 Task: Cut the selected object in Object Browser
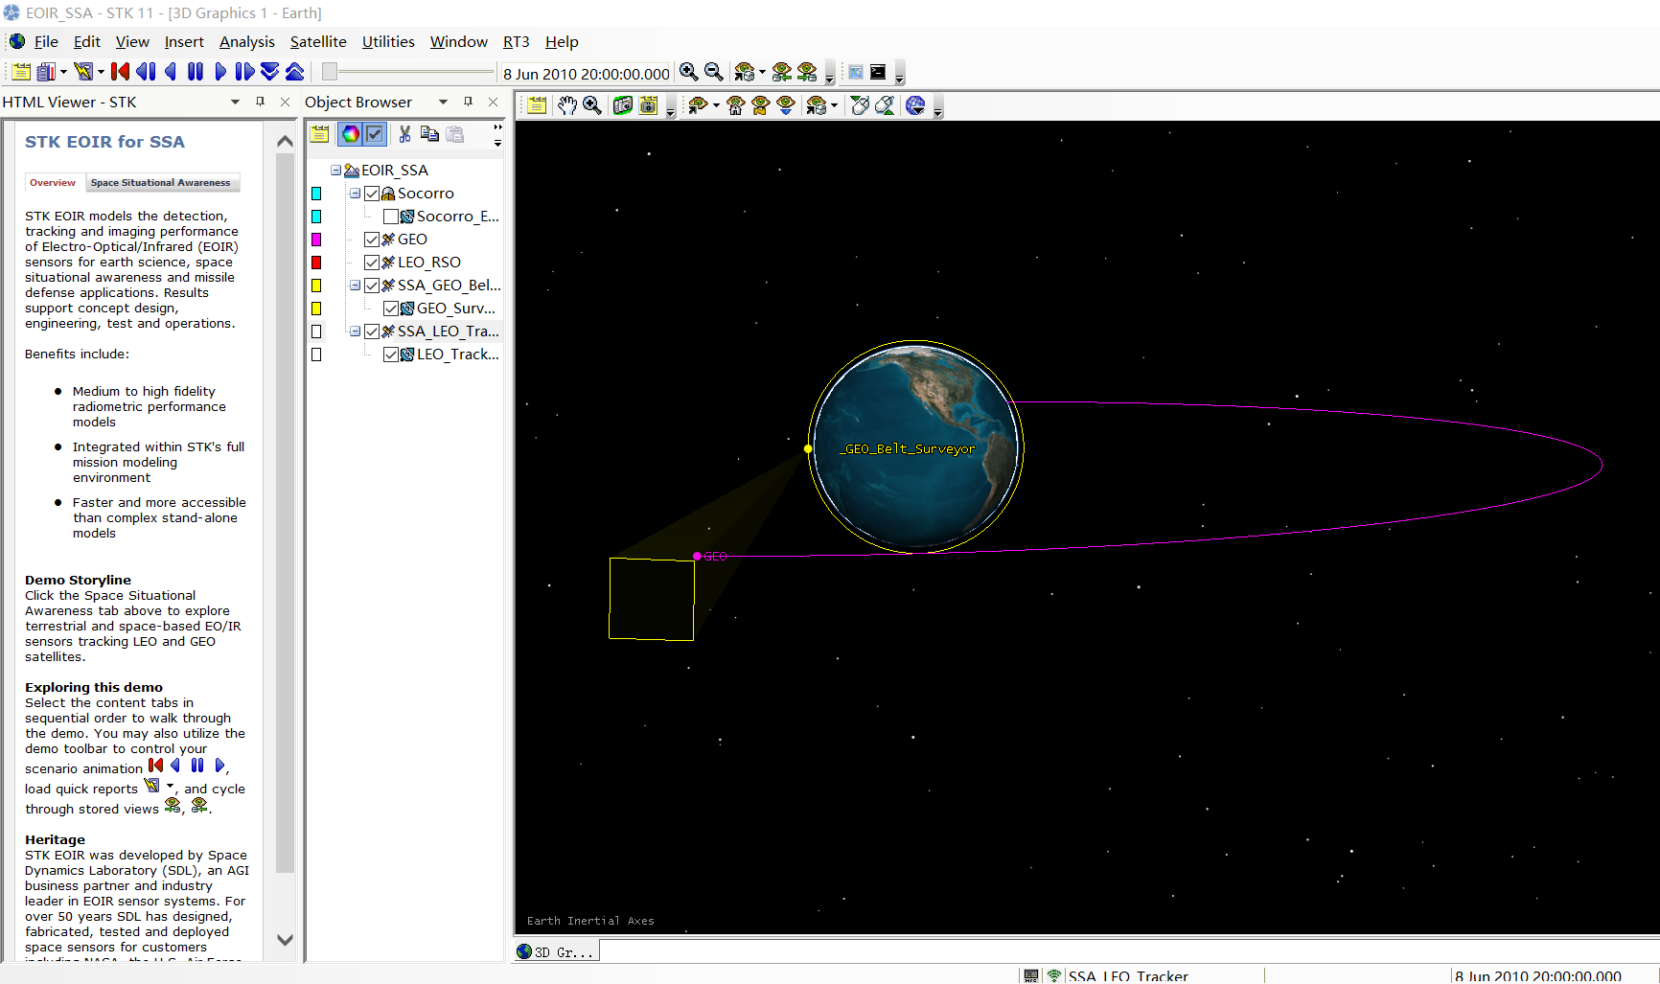pyautogui.click(x=404, y=134)
